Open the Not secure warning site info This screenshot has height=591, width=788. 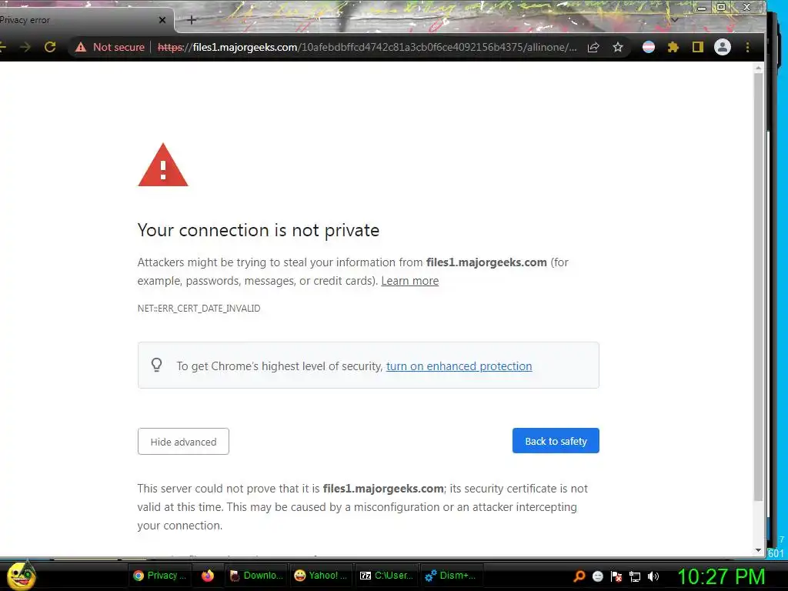pyautogui.click(x=109, y=47)
